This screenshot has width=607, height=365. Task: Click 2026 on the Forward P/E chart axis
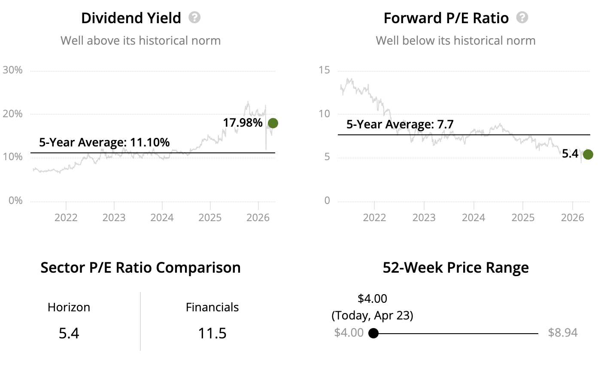[573, 217]
